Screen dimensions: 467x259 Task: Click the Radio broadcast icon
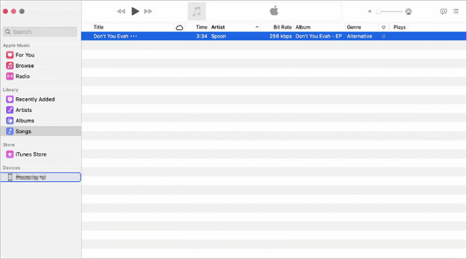point(10,77)
